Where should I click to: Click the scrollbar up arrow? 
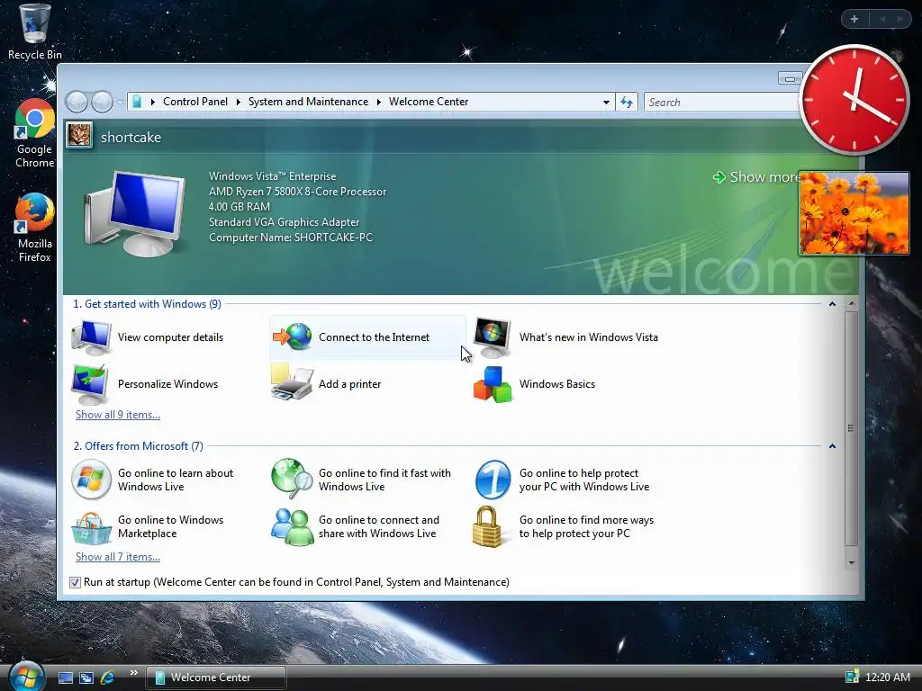click(851, 304)
